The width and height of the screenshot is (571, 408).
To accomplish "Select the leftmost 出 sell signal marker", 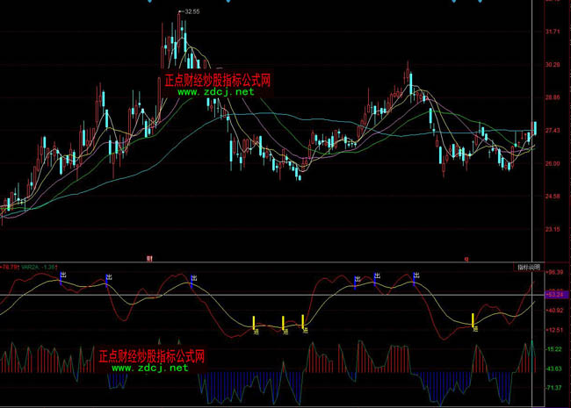I will (61, 276).
